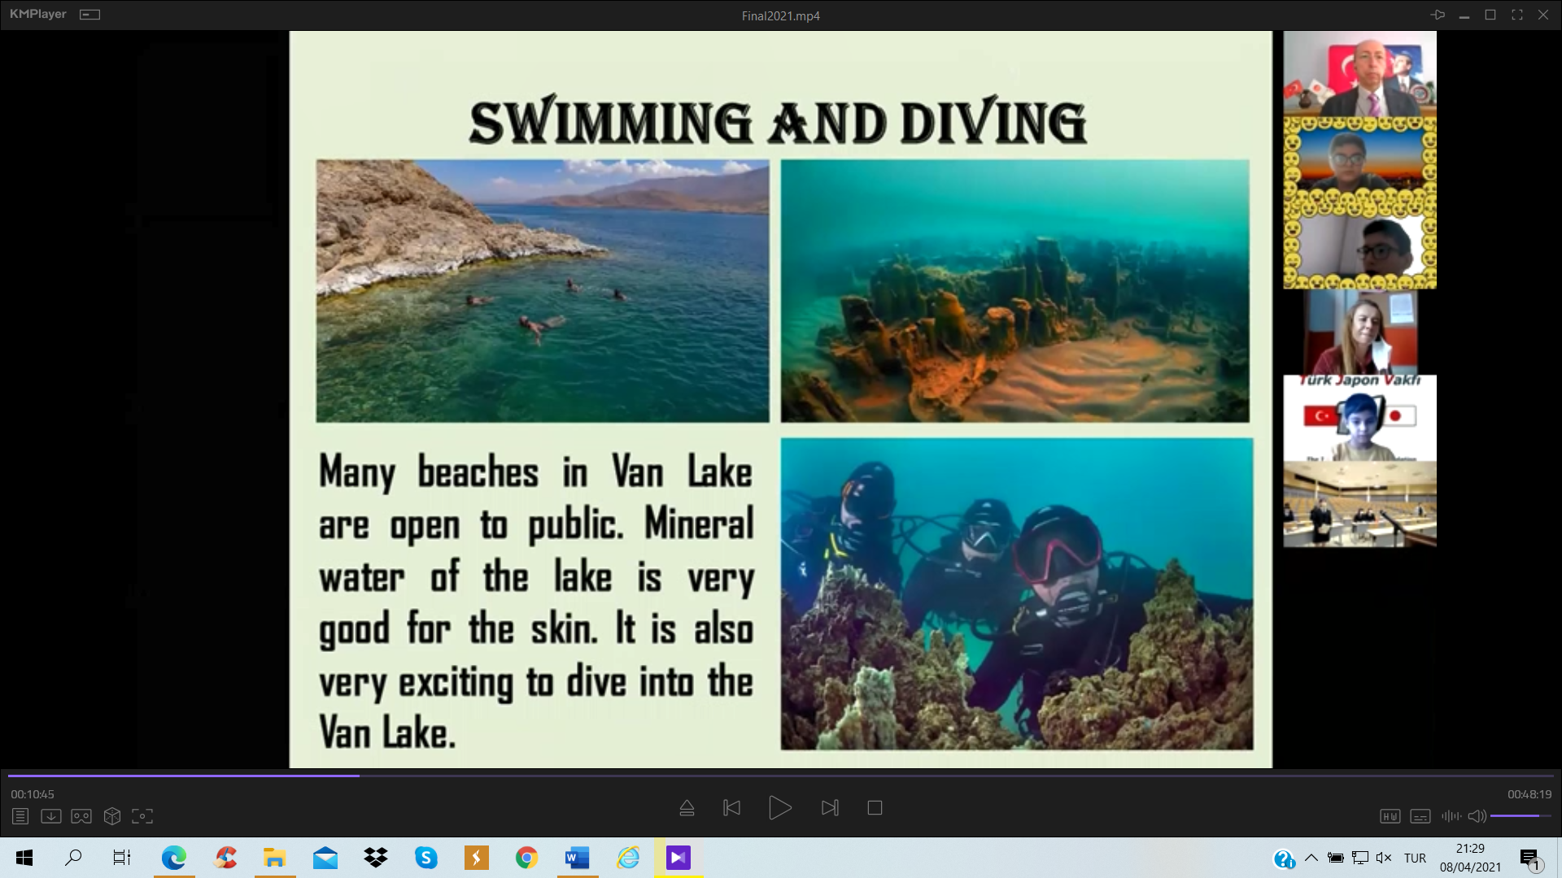Launch Skype from the taskbar
This screenshot has height=878, width=1562.
pyautogui.click(x=425, y=858)
